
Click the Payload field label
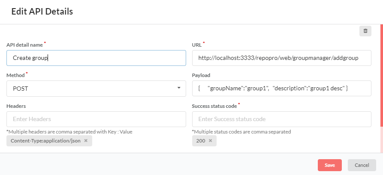click(x=201, y=75)
